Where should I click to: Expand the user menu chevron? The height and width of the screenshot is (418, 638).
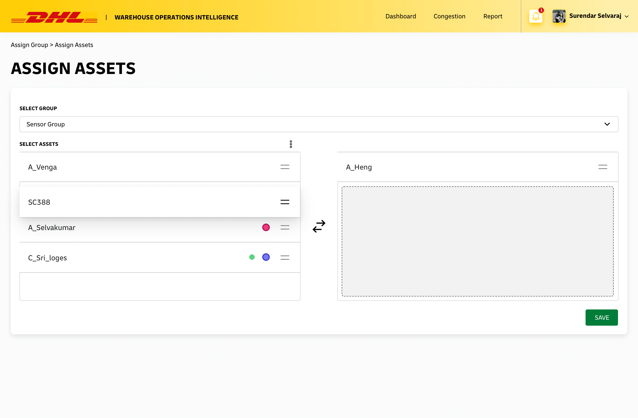click(x=627, y=16)
